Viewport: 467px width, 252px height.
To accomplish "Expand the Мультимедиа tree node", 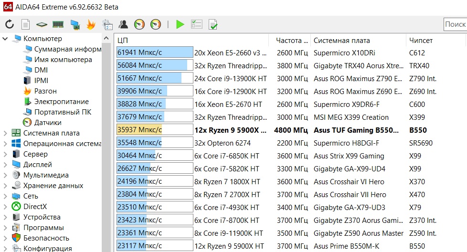I will pyautogui.click(x=5, y=175).
